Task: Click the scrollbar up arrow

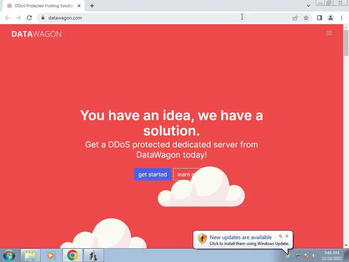Action: pos(346,27)
